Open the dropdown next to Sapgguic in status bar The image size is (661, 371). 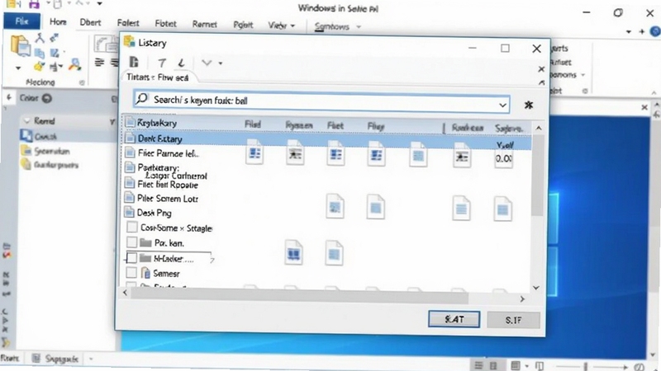click(x=91, y=359)
